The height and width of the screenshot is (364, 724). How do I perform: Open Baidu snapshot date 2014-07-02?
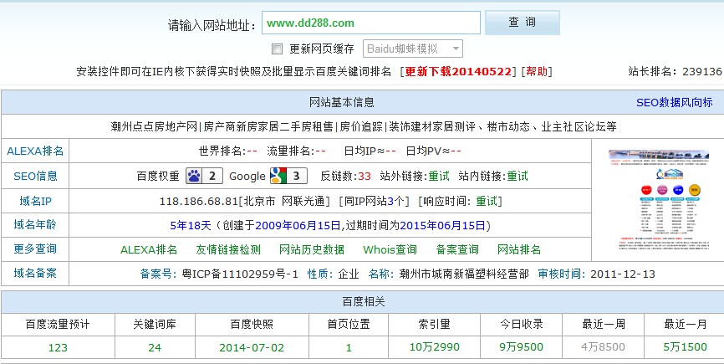[x=252, y=347]
